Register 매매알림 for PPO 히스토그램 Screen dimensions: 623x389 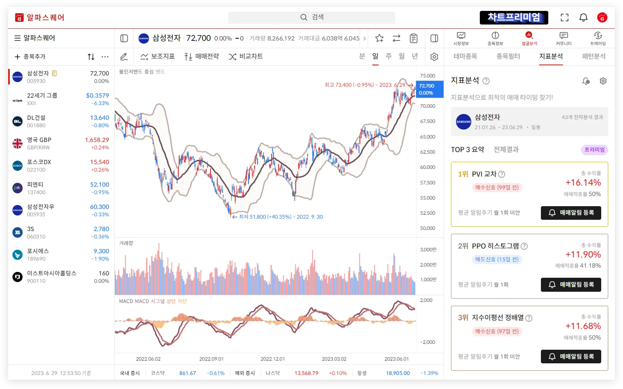(x=571, y=285)
